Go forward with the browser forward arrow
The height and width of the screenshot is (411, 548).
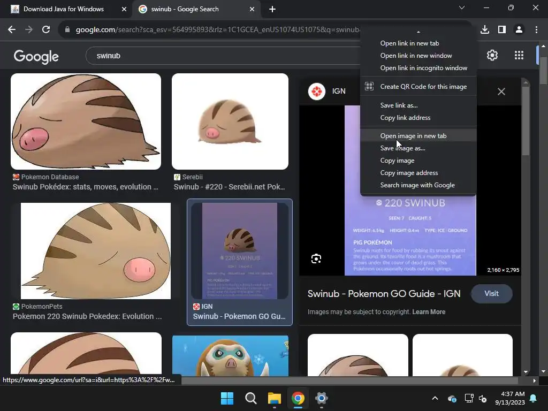pos(29,30)
